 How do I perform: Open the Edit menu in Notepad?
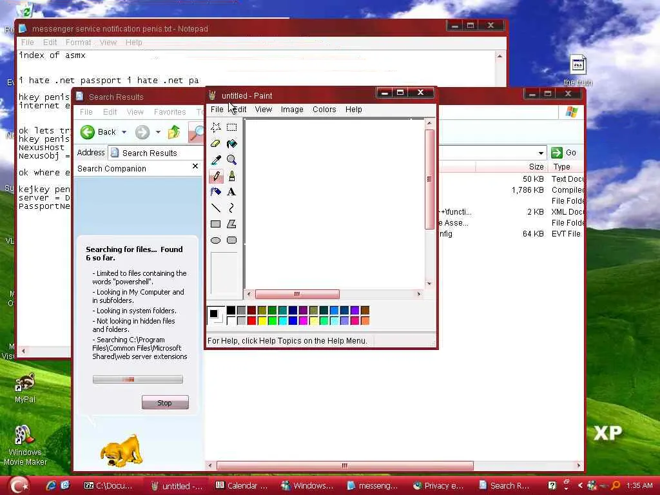pos(50,42)
